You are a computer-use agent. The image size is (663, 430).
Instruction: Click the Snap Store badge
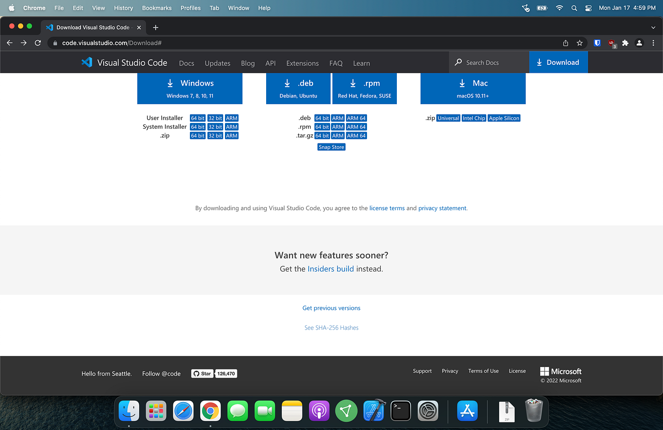331,147
